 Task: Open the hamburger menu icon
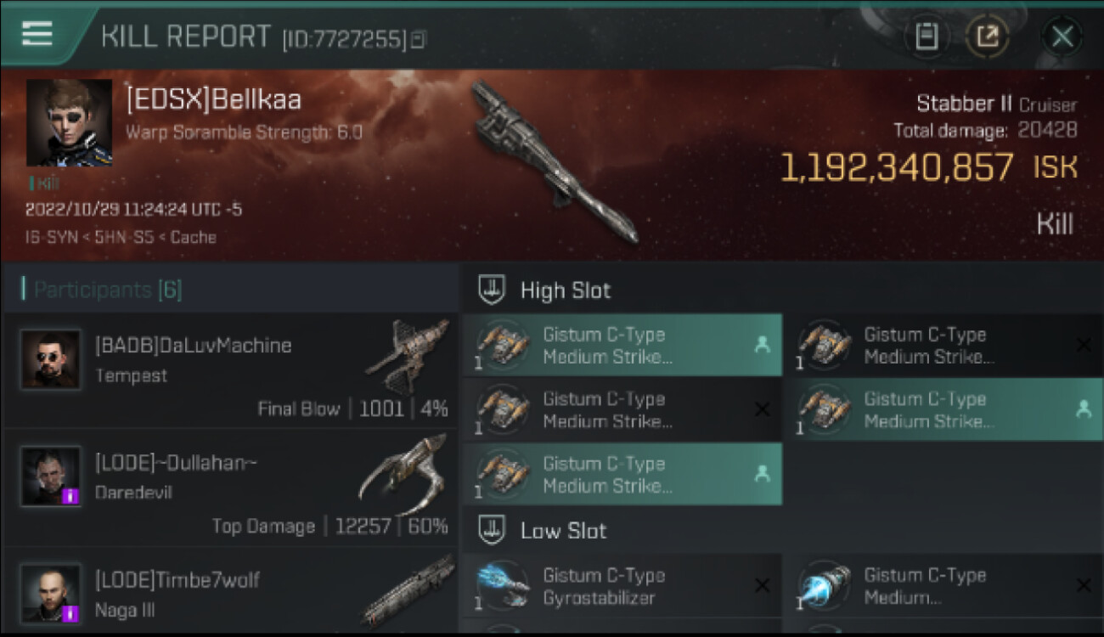37,34
